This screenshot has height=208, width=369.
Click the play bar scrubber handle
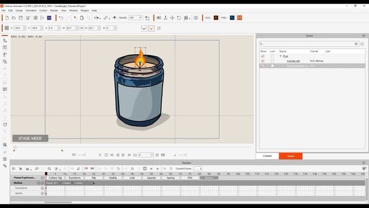pos(15,147)
